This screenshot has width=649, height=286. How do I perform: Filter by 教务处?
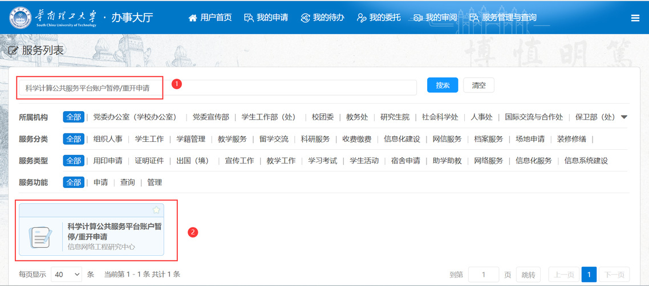coord(357,117)
